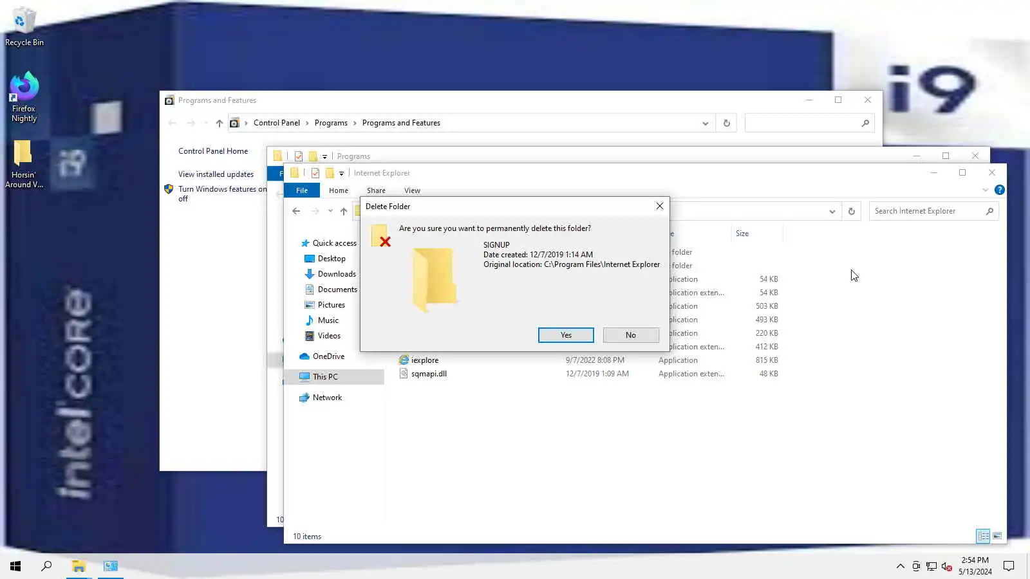Click Control Panel taskbar icon
The height and width of the screenshot is (579, 1030).
[x=110, y=566]
